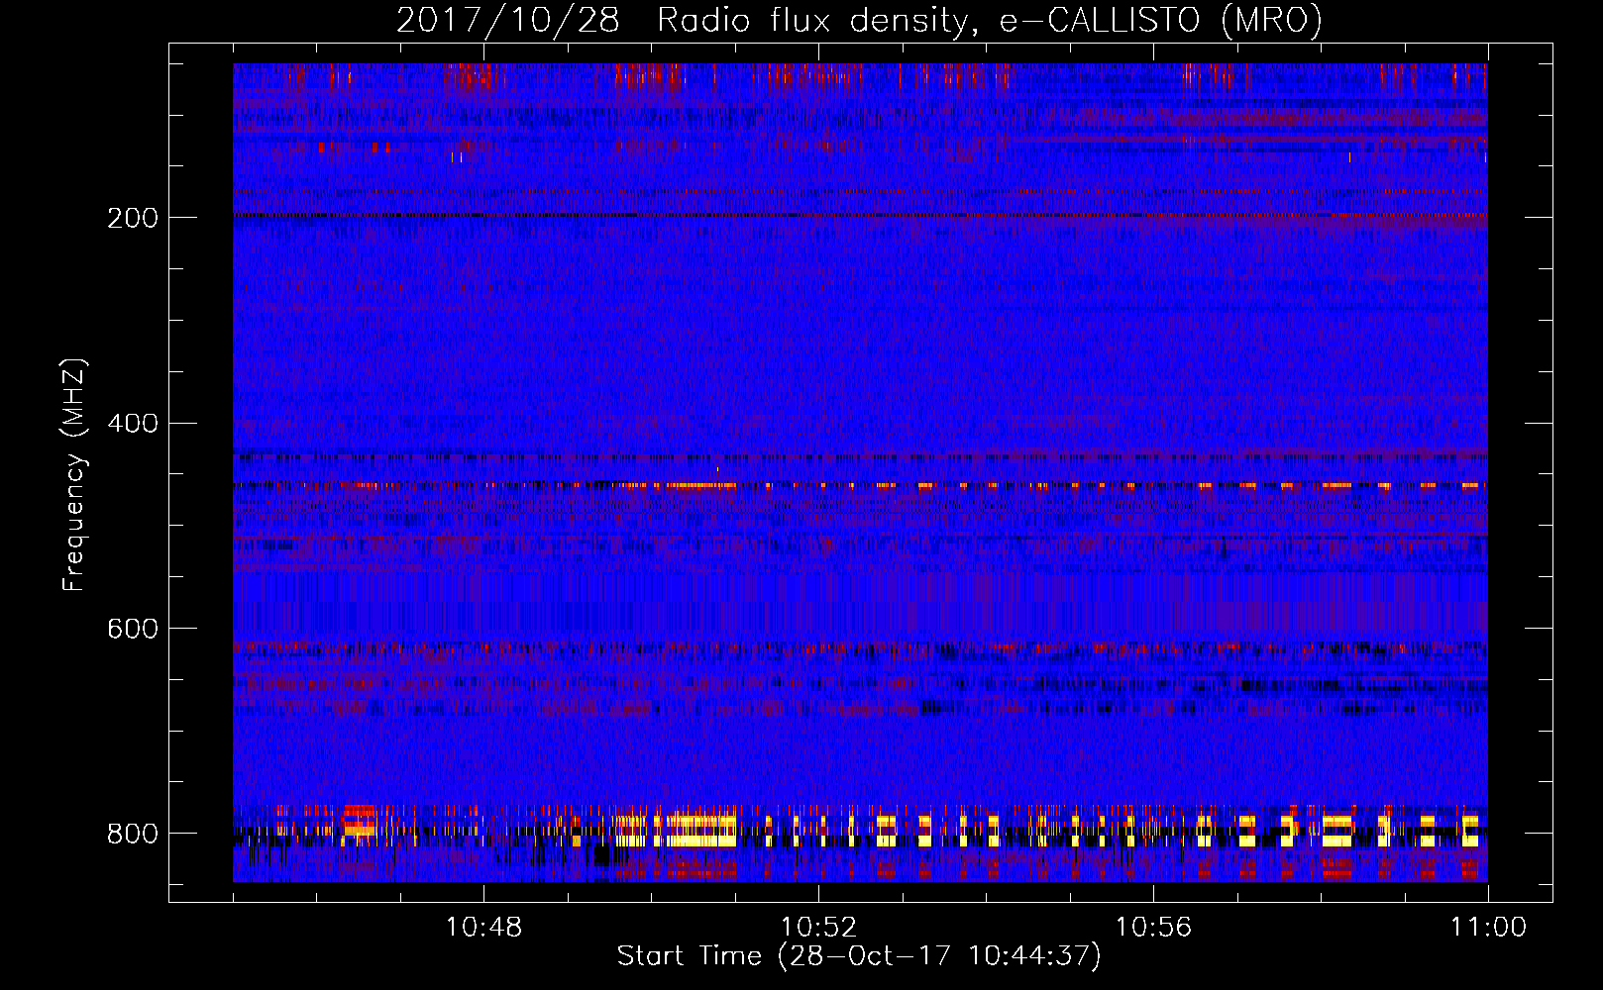The image size is (1603, 990).
Task: Click the 600 frequency tick label
Action: click(132, 630)
